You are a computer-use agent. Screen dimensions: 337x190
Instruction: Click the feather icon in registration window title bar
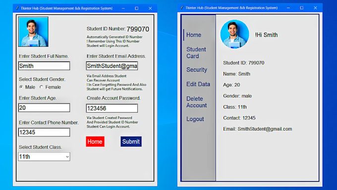coord(17,8)
